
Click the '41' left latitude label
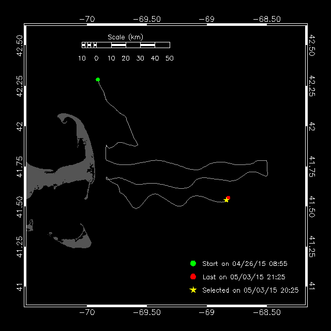point(20,287)
